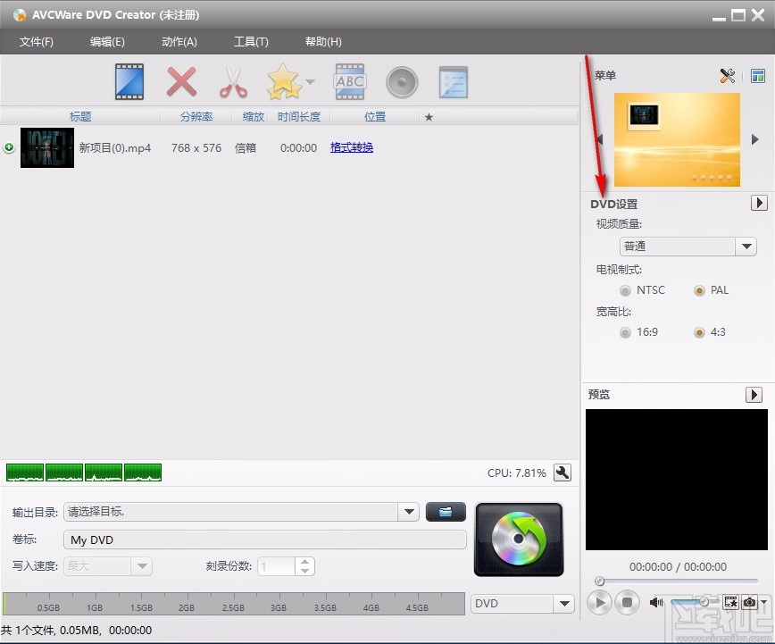Select the NTSC TV standard
The image size is (775, 644).
pos(626,289)
